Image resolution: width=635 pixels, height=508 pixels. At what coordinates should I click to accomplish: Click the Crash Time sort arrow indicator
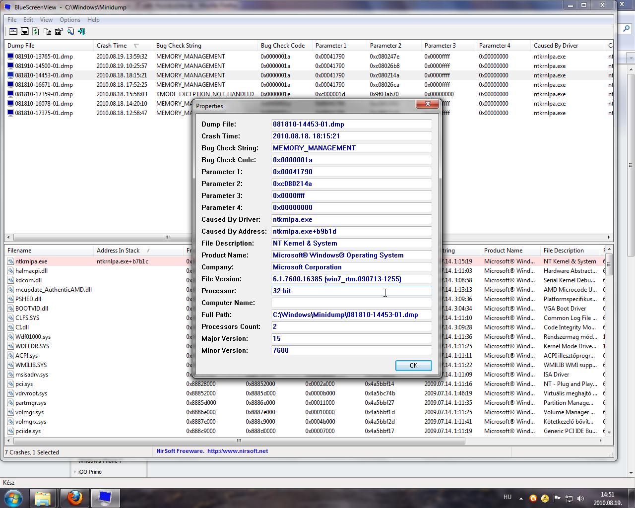tap(136, 46)
